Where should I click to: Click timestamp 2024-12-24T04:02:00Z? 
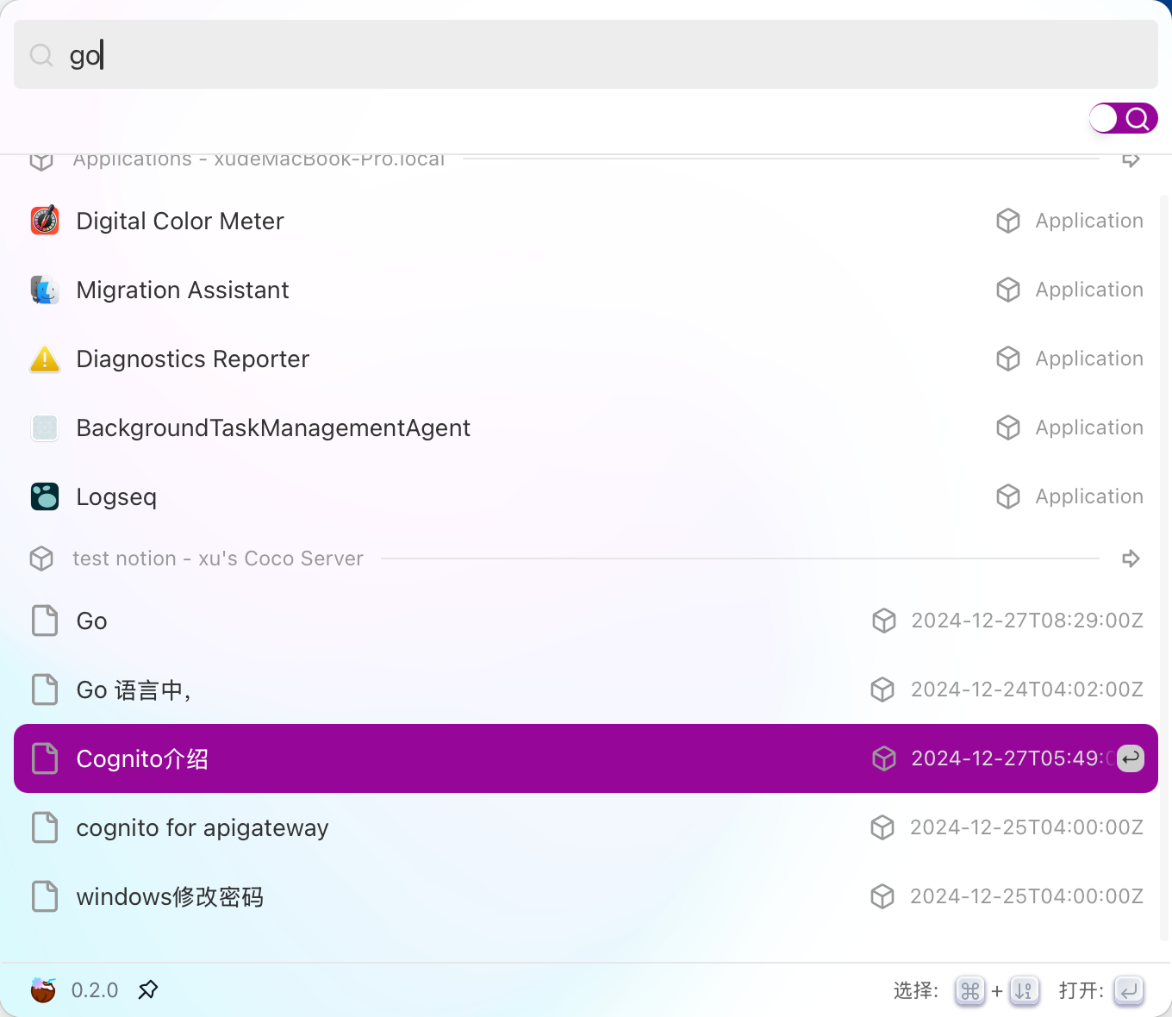pyautogui.click(x=1027, y=689)
